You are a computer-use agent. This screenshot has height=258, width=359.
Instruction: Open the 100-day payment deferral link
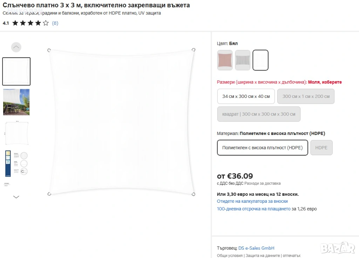pyautogui.click(x=254, y=209)
